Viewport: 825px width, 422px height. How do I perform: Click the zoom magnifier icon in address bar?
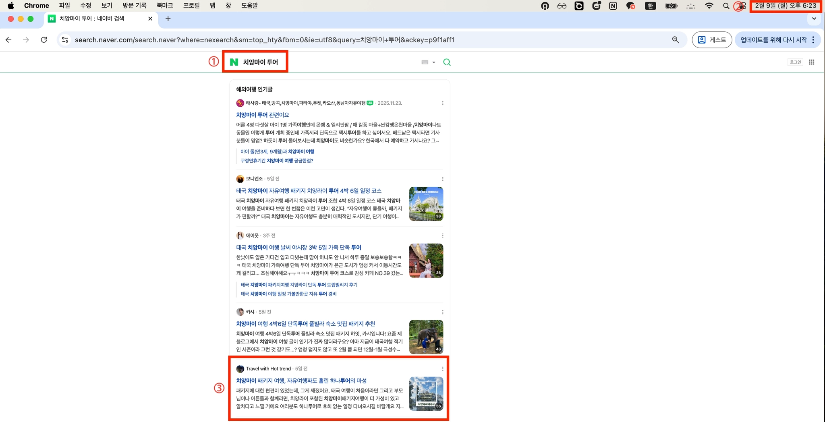click(x=676, y=40)
